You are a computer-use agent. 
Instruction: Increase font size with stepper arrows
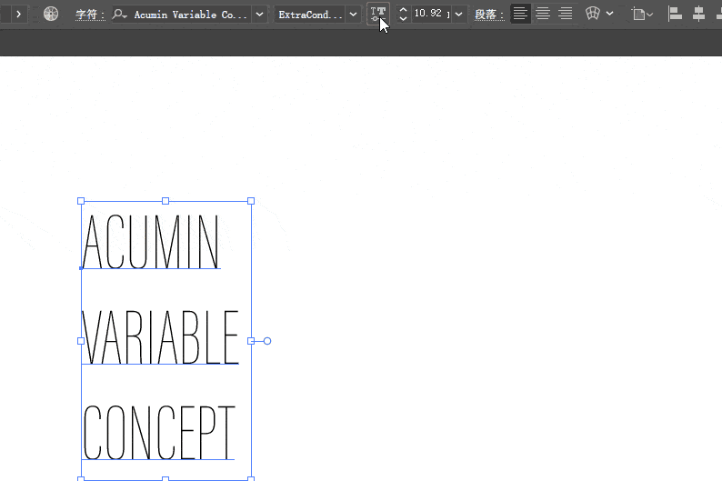point(403,10)
